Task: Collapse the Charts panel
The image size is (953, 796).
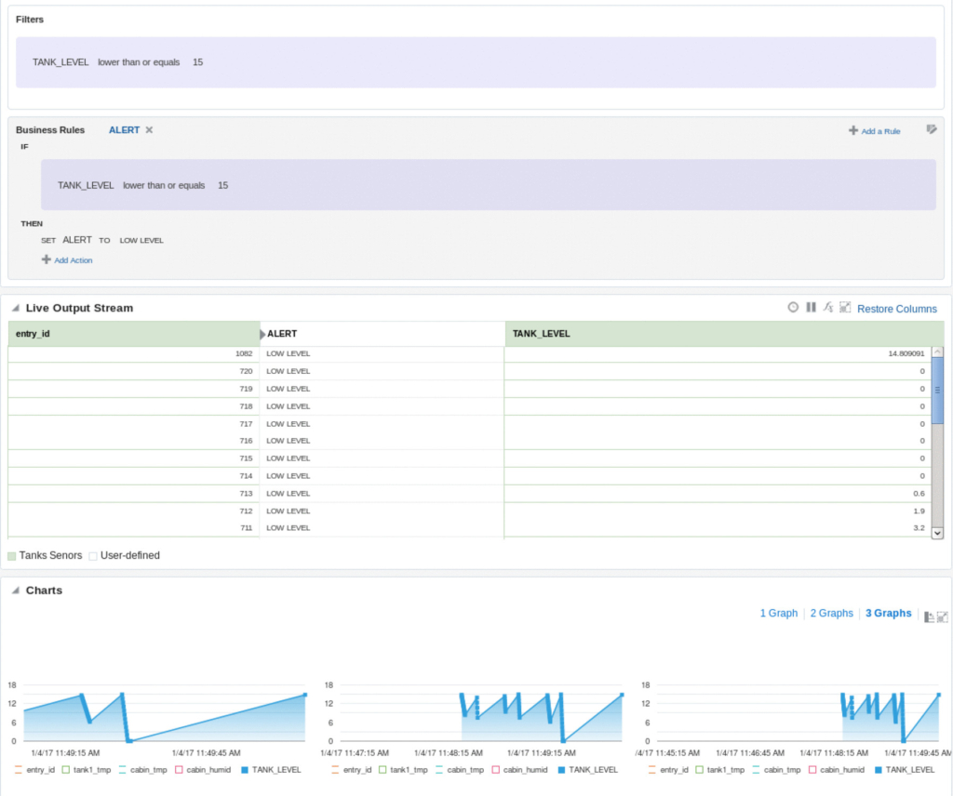Action: (16, 590)
